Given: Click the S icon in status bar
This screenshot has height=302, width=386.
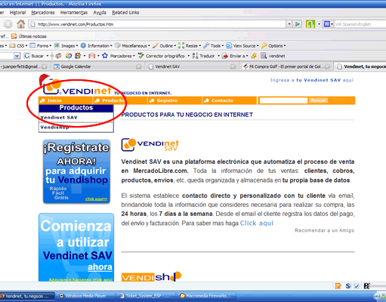Looking at the screenshot, I should [x=348, y=286].
